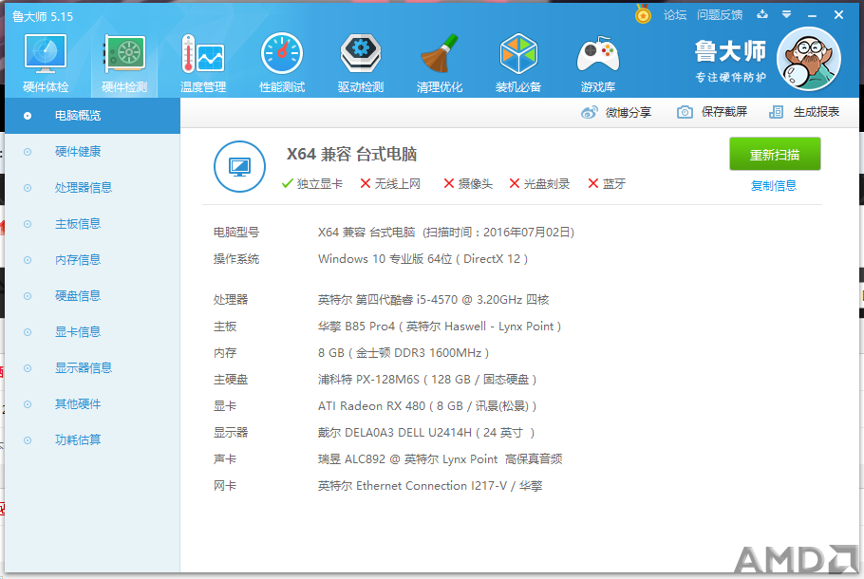
Task: Click the 保存截屏 camera icon
Action: click(x=685, y=112)
